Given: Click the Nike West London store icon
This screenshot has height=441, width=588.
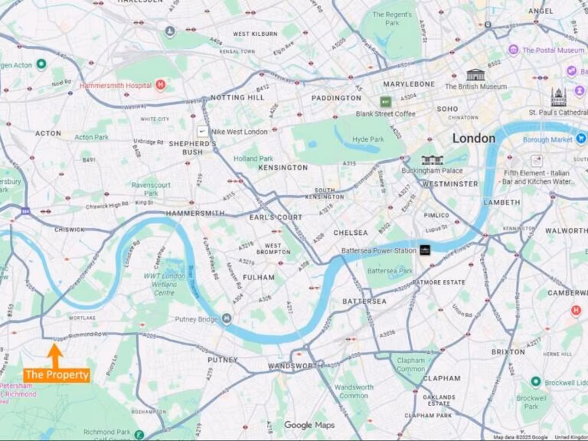Looking at the screenshot, I should pyautogui.click(x=203, y=131).
